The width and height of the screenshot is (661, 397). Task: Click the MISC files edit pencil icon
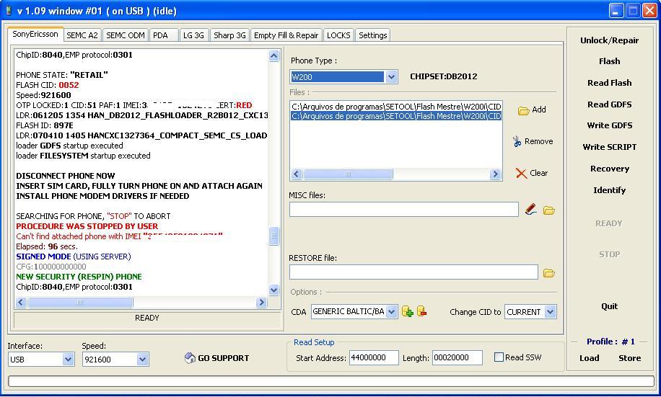[530, 209]
